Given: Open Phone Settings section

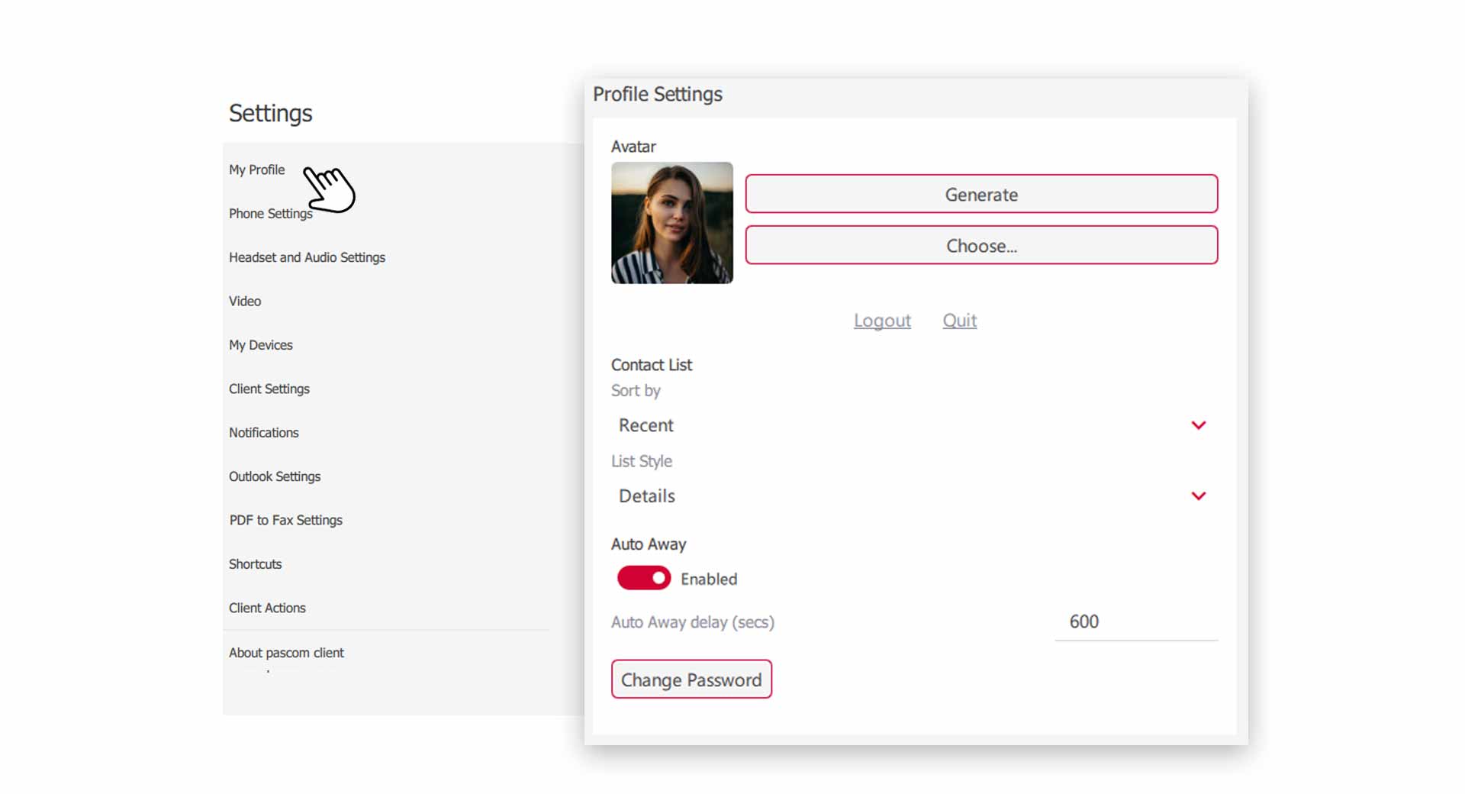Looking at the screenshot, I should [271, 214].
